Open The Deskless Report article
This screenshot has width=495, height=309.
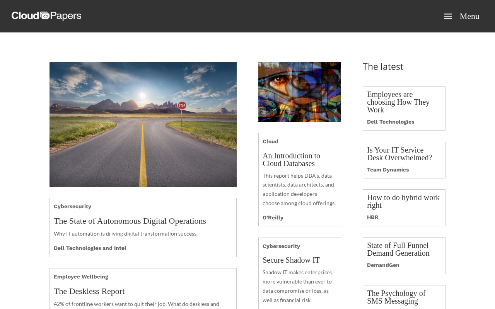(89, 291)
